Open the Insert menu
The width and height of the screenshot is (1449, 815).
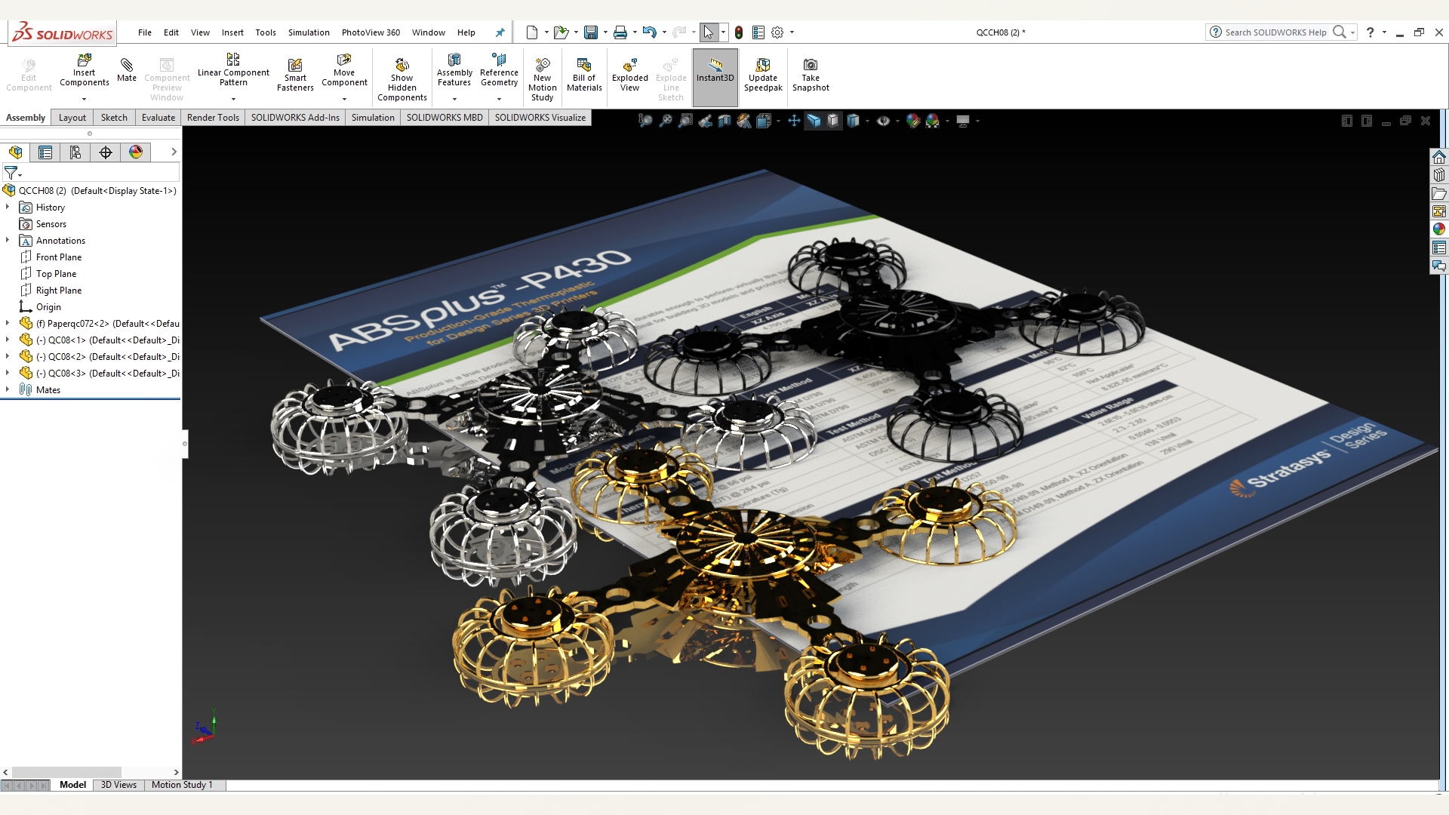click(x=232, y=32)
